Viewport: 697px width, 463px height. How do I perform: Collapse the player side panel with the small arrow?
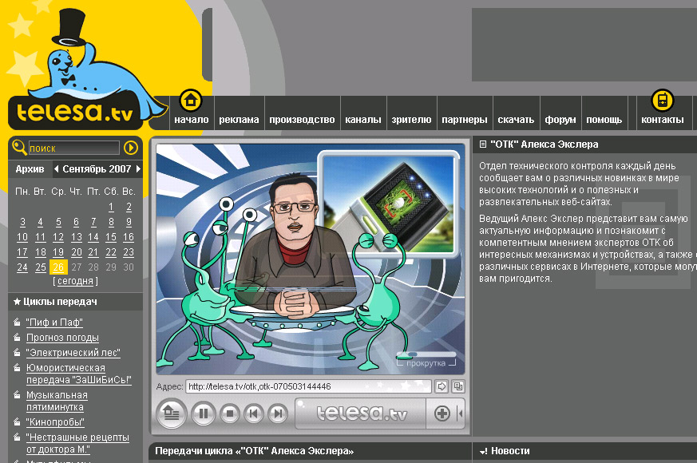click(461, 414)
